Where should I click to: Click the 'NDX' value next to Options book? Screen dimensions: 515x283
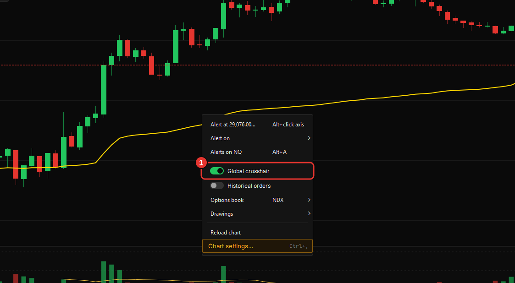(x=278, y=200)
